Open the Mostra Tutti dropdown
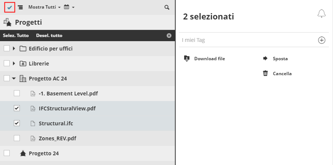The width and height of the screenshot is (333, 165). [44, 7]
